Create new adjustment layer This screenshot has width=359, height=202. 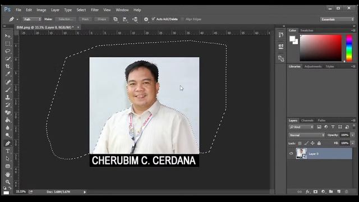[x=323, y=192]
